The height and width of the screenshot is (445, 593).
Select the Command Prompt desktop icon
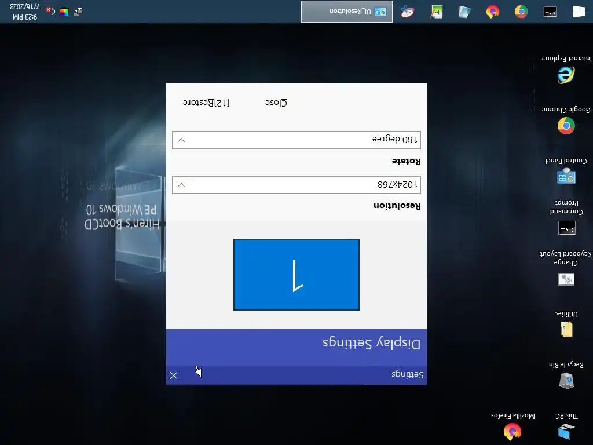pos(566,217)
